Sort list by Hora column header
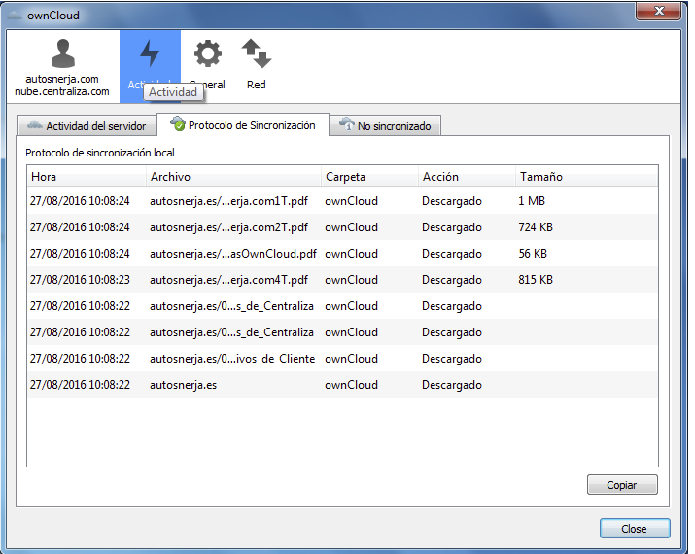 (86, 177)
